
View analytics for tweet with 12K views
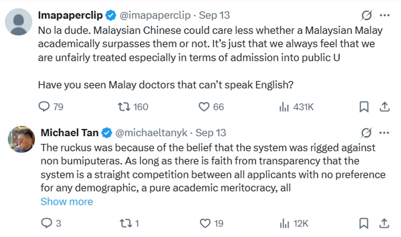(284, 223)
